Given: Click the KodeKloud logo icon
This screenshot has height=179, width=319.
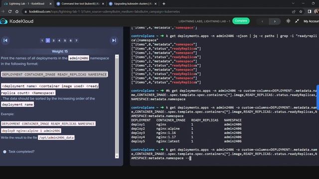Looking at the screenshot, I should point(3,21).
